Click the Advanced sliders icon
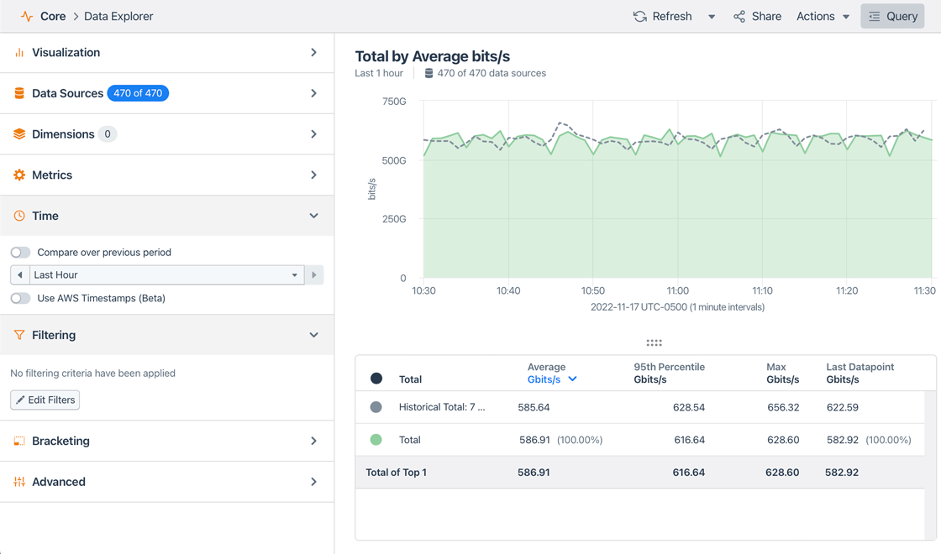The width and height of the screenshot is (941, 554). point(18,482)
